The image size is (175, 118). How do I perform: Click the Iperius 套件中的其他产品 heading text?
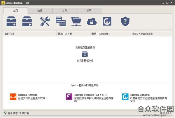pos(85,85)
